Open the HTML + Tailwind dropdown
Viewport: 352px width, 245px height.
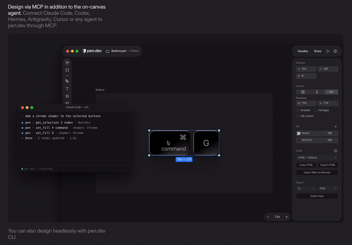click(317, 158)
